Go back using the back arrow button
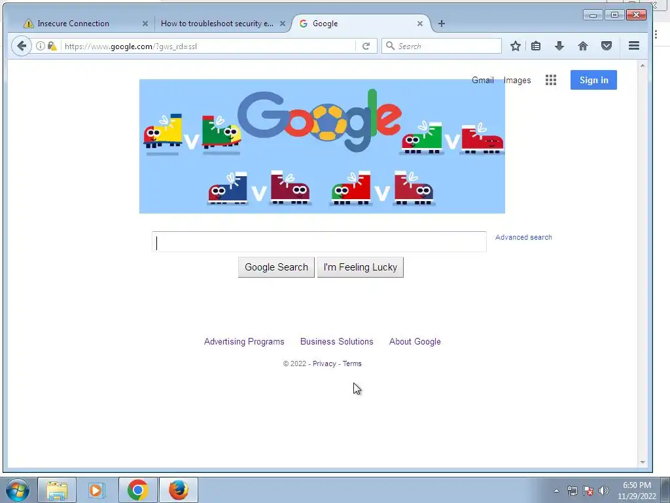The height and width of the screenshot is (503, 670). [22, 47]
